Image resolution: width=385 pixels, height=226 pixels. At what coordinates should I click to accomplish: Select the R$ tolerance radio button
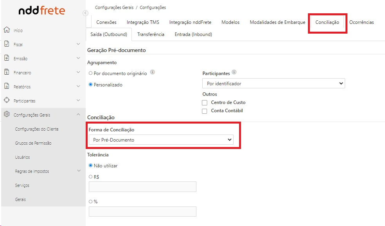(x=91, y=177)
